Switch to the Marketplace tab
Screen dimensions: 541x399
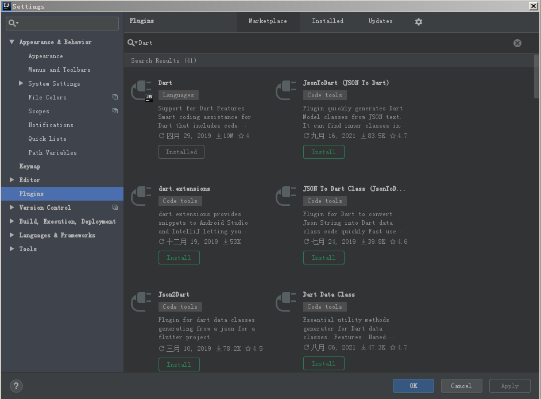point(268,21)
